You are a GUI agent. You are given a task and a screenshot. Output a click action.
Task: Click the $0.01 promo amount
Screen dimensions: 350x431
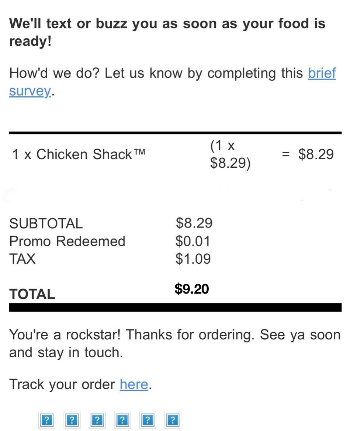tap(193, 241)
